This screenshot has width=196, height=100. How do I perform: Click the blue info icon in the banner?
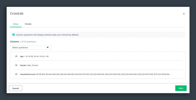coord(14,35)
